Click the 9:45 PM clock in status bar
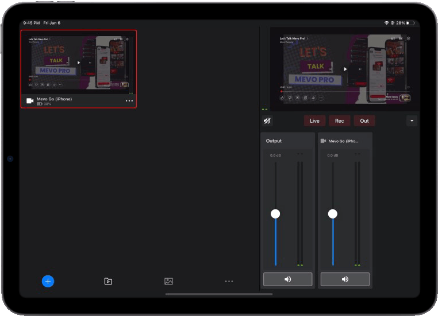This screenshot has height=316, width=438. coord(32,23)
